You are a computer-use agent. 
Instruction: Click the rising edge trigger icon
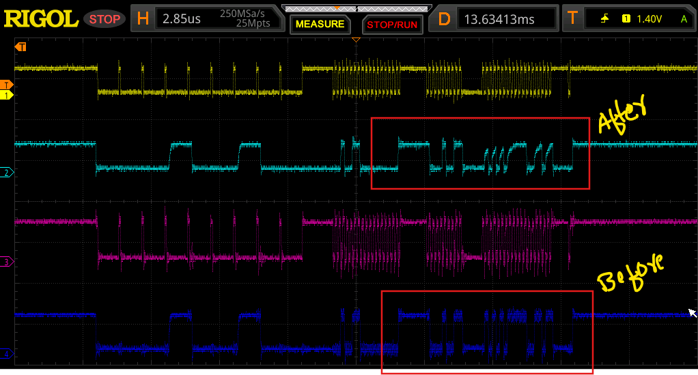tap(604, 18)
